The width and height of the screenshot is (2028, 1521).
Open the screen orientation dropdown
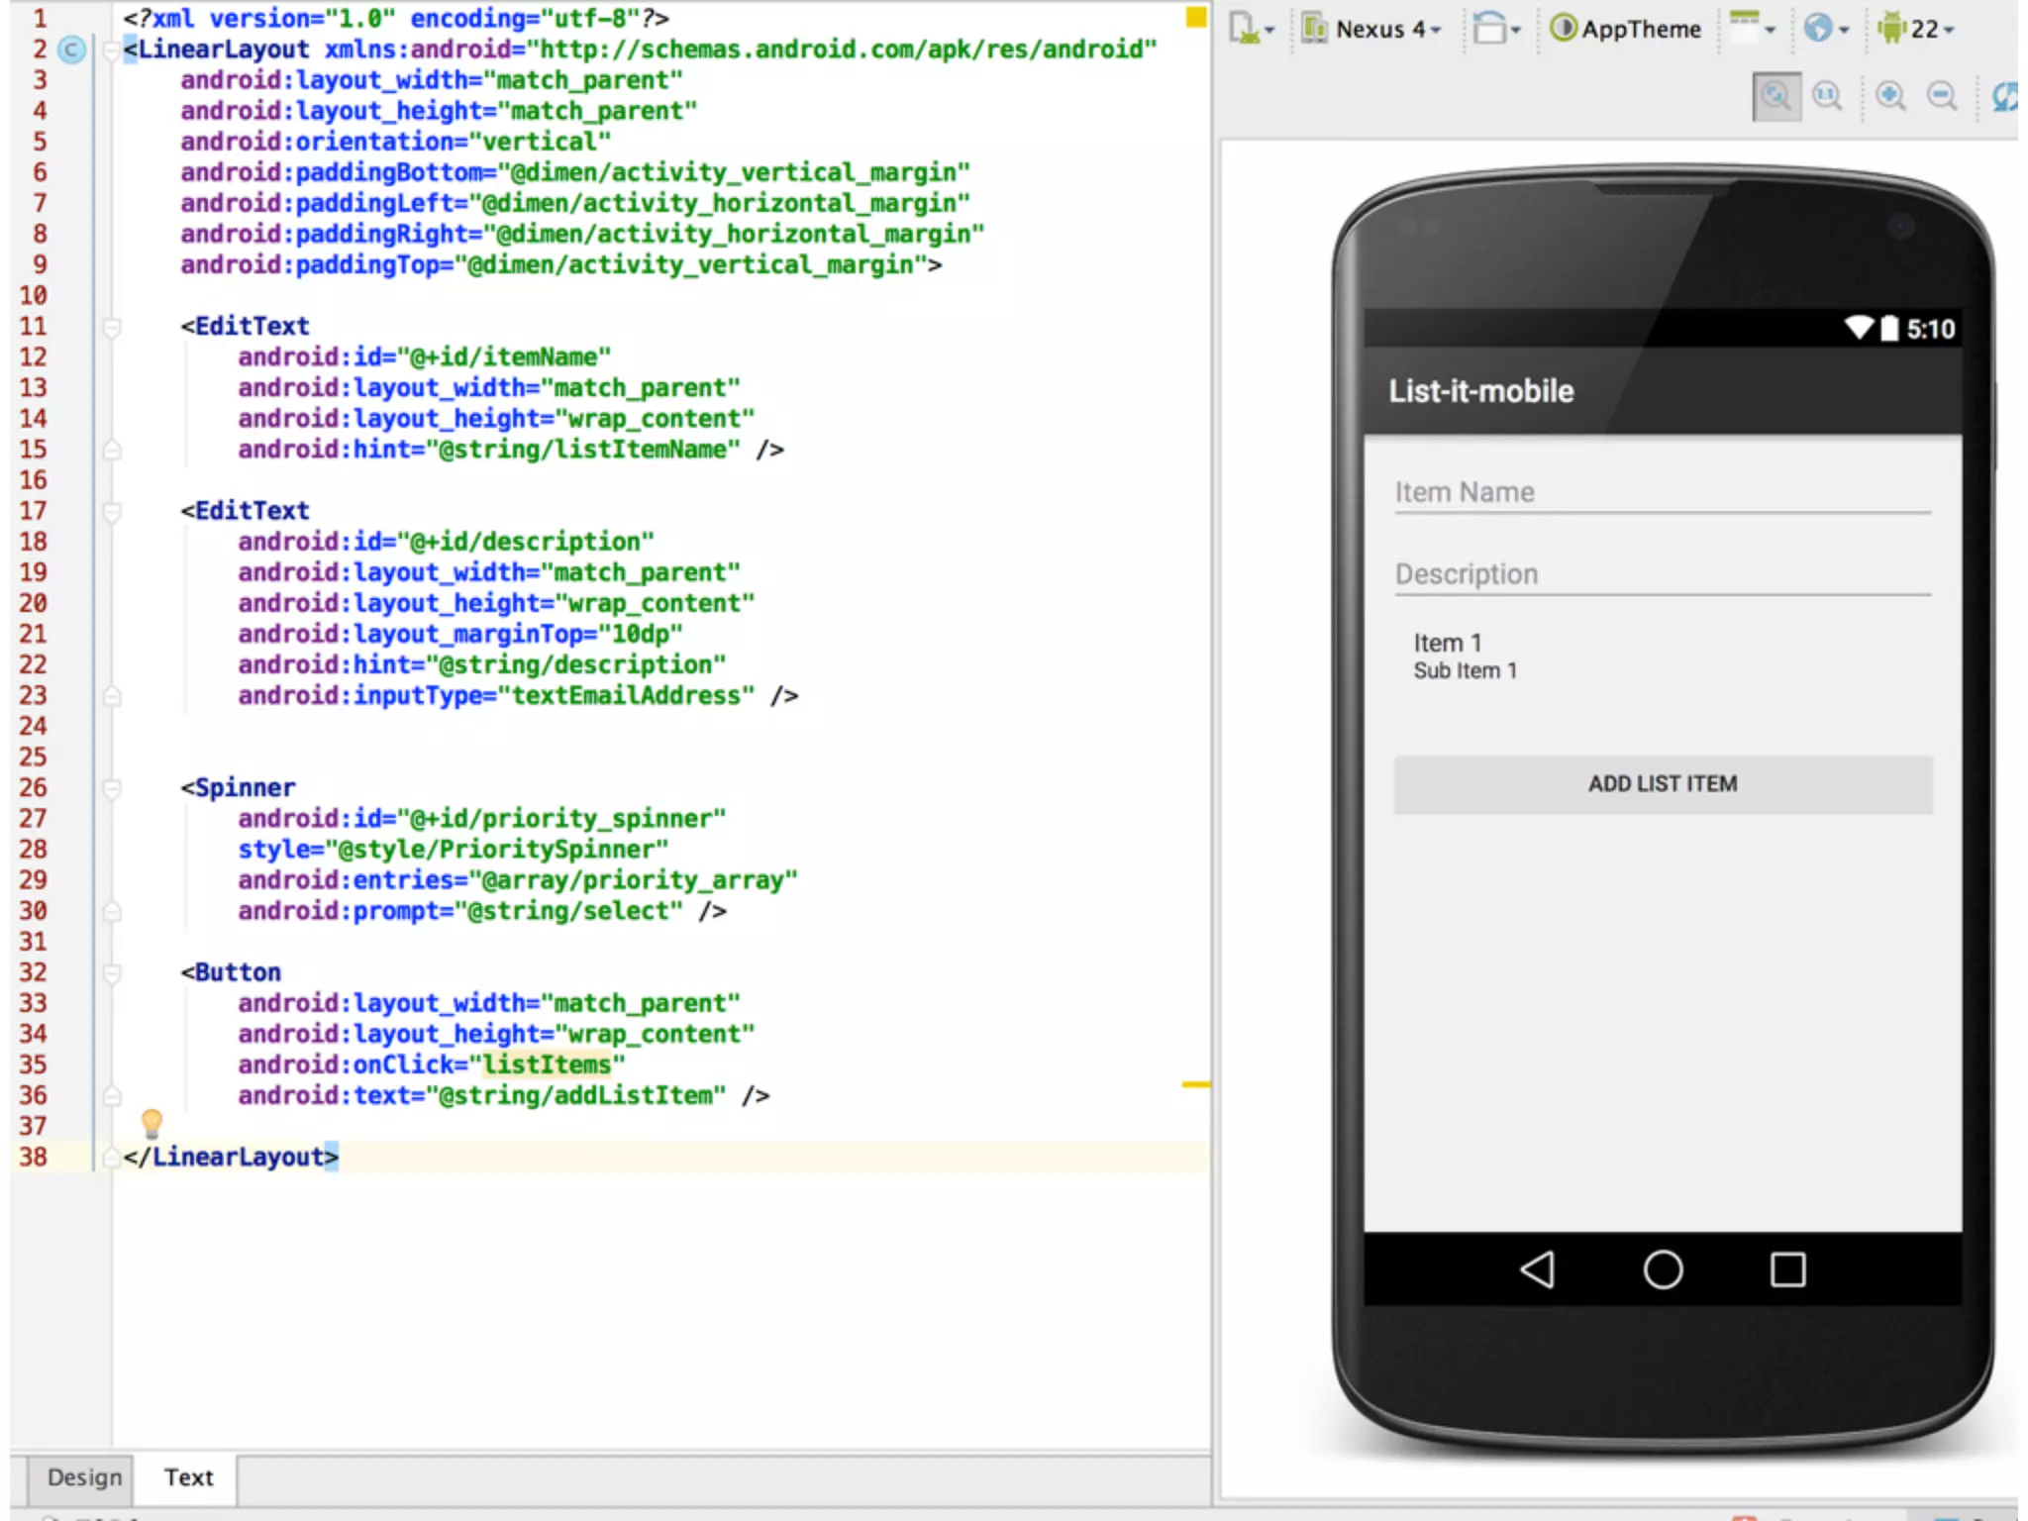click(1495, 29)
